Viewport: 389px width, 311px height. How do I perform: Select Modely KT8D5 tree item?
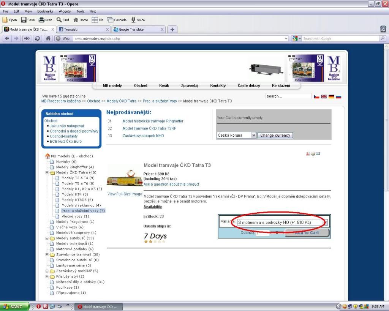tap(77, 200)
